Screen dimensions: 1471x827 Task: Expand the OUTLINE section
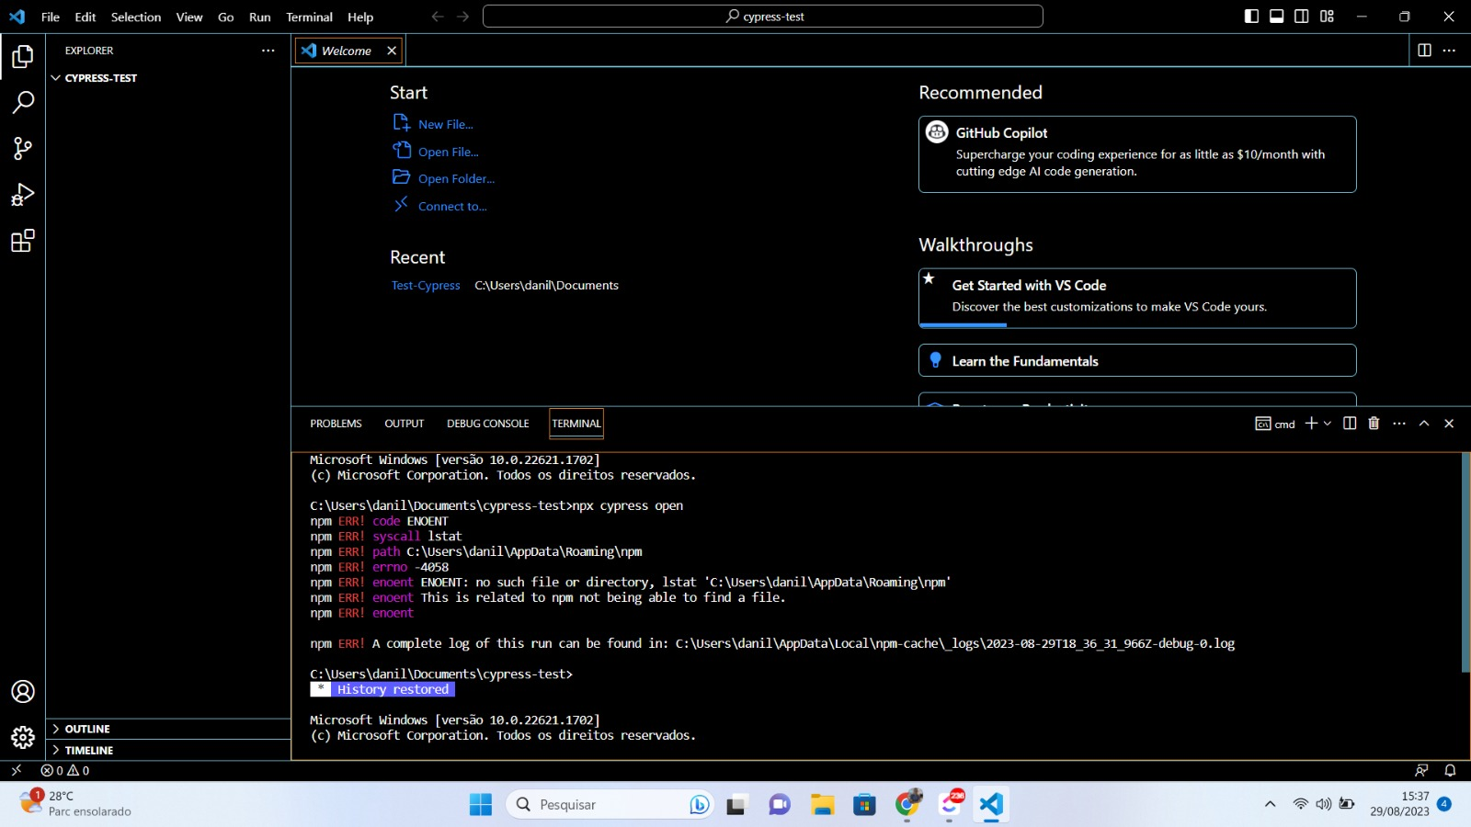tap(168, 729)
